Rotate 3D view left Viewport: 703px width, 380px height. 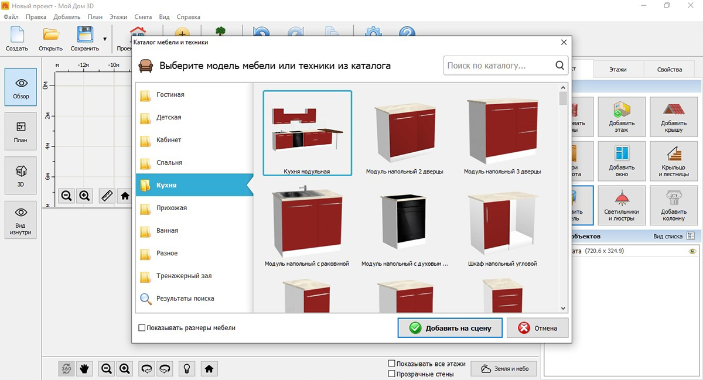(147, 368)
